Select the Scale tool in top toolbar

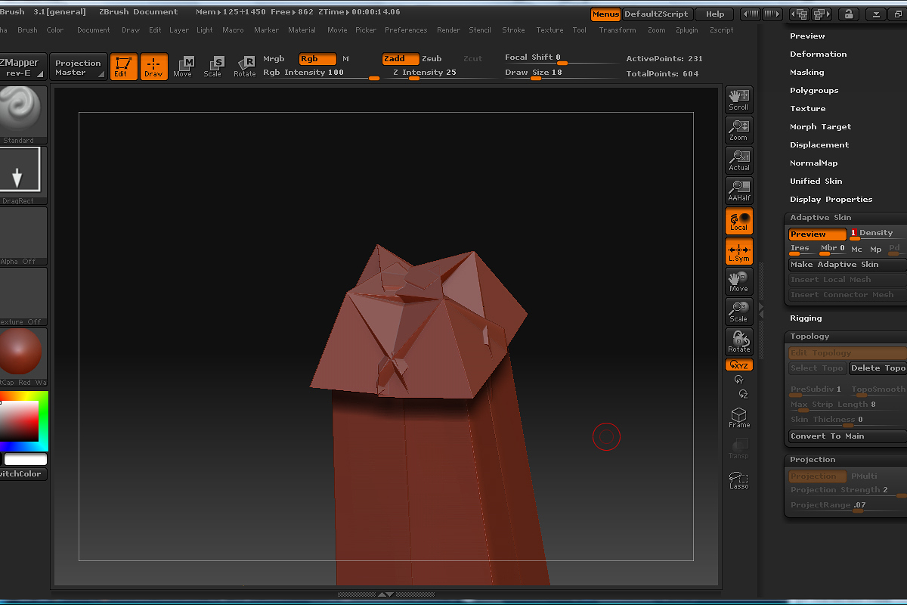point(213,67)
